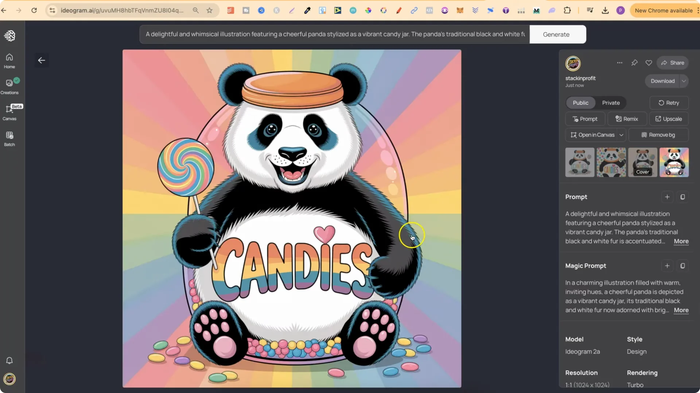Screen dimensions: 700x393
Task: Go back using the arrow above the image
Action: [x=41, y=60]
